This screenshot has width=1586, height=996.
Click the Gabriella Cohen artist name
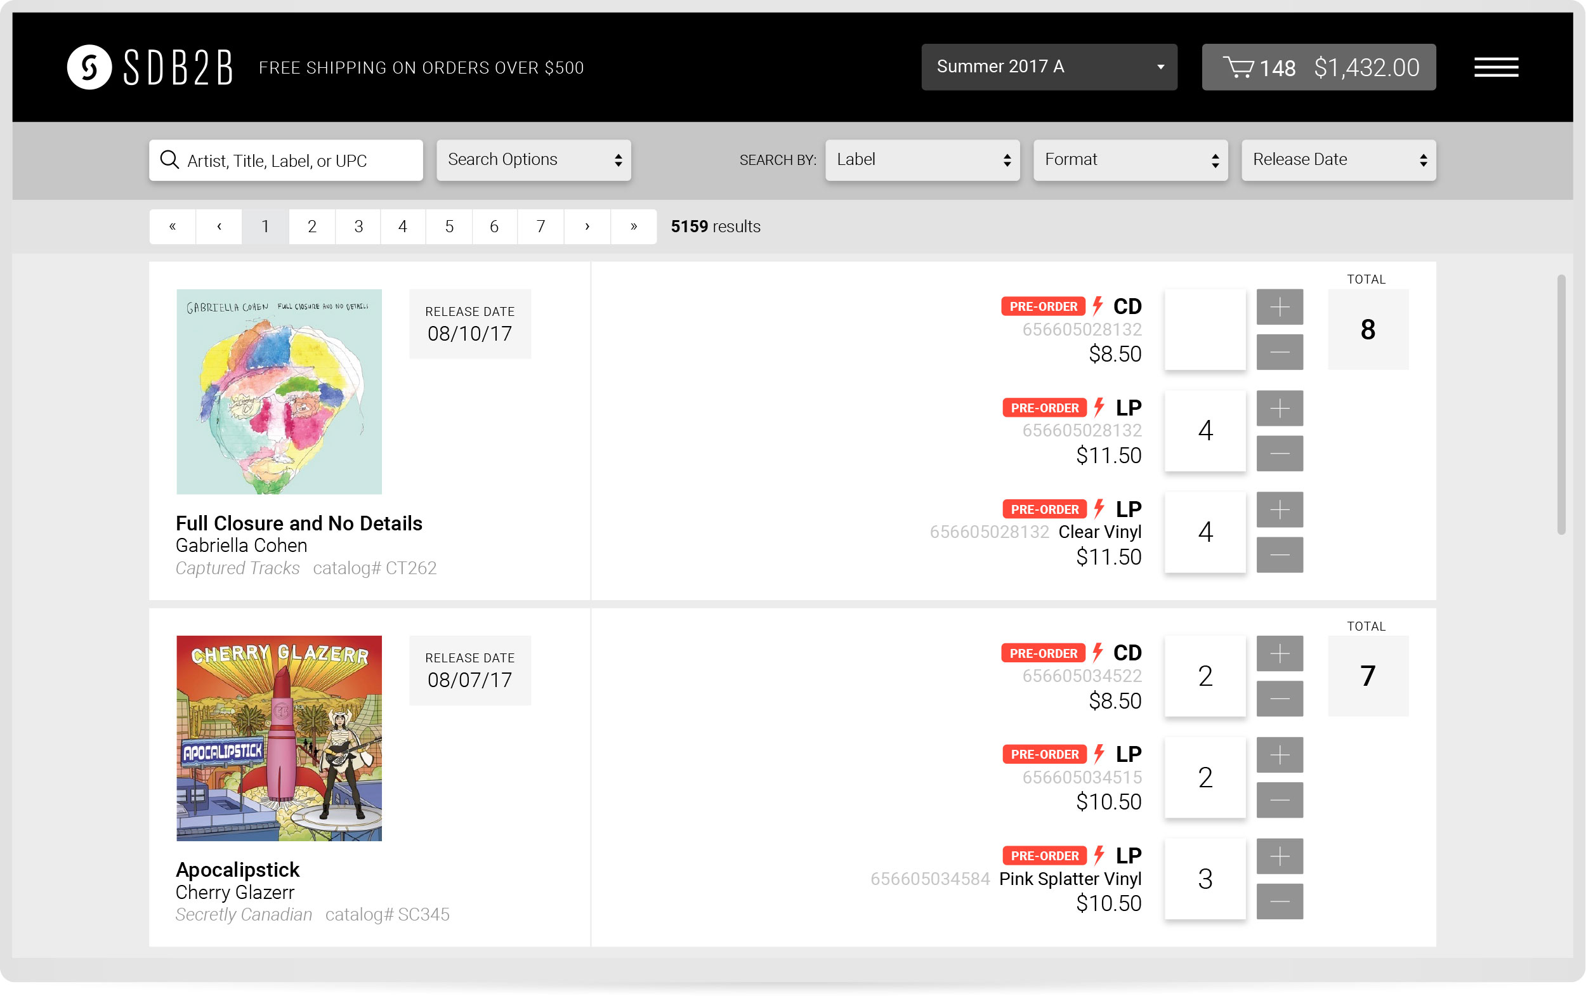[x=242, y=546]
